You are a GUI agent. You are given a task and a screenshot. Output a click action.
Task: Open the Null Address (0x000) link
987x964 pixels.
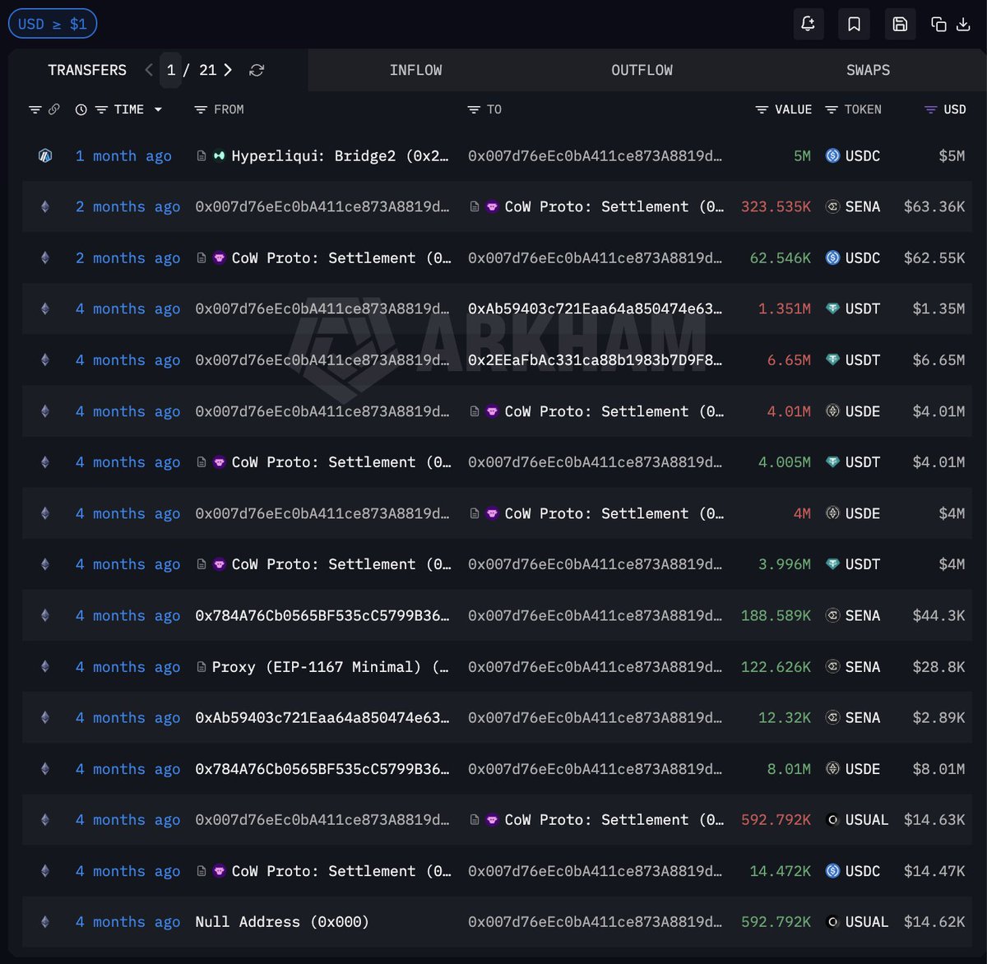tap(281, 922)
